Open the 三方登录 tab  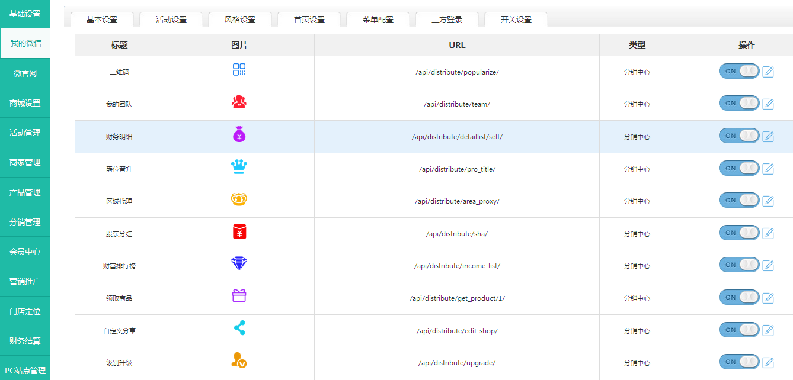tap(447, 20)
